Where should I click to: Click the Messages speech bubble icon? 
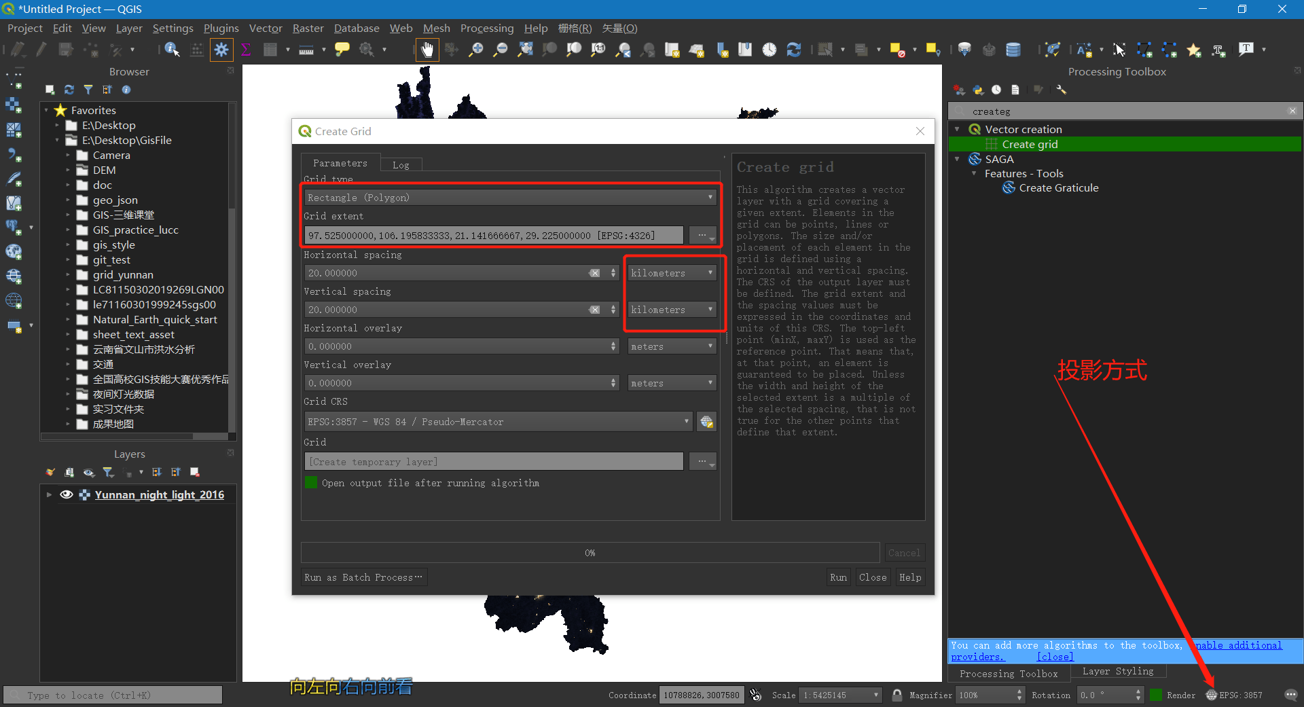(x=1290, y=695)
